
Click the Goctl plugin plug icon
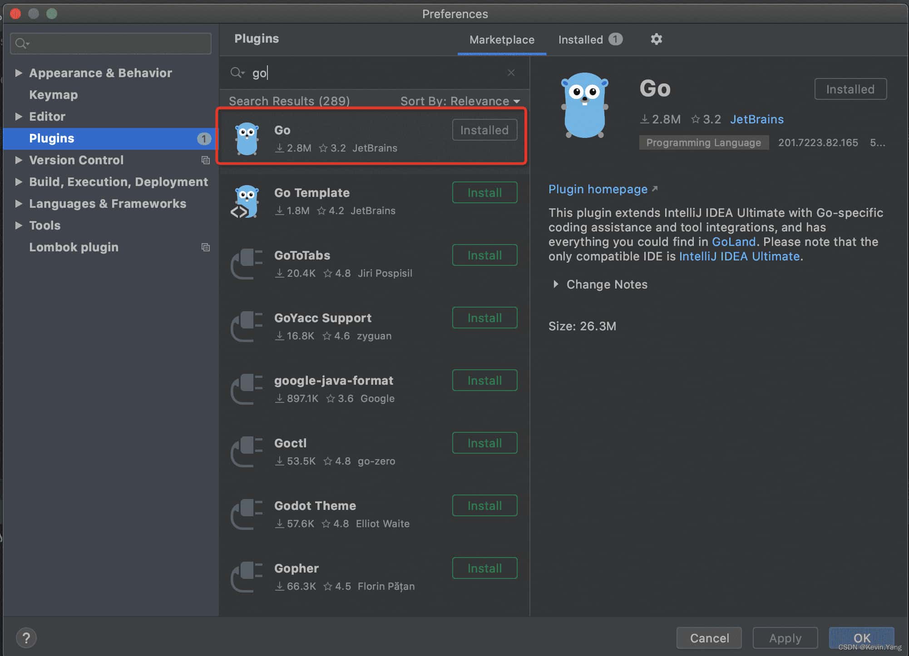tap(247, 452)
